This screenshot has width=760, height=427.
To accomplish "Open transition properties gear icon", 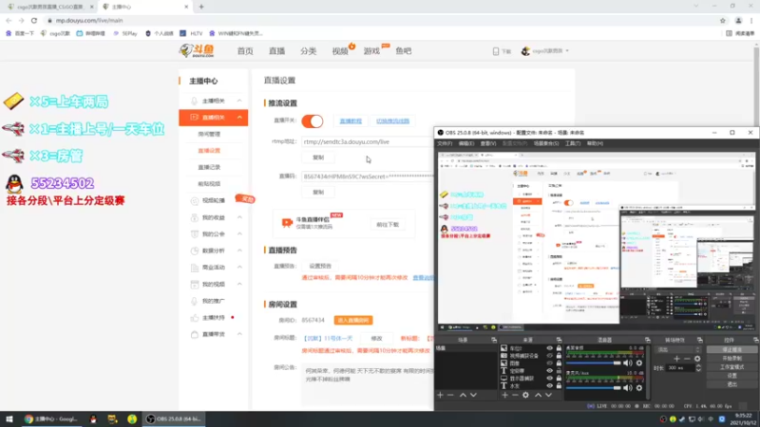I will (697, 359).
